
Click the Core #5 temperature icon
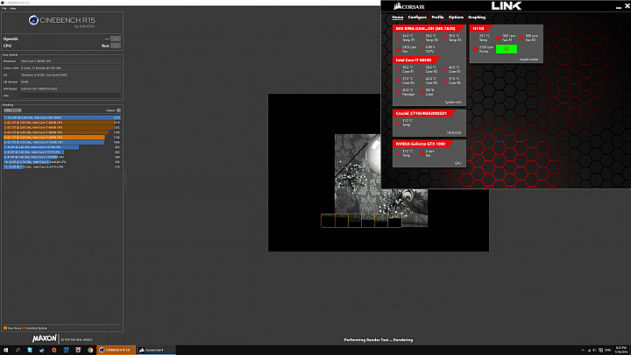coord(422,81)
